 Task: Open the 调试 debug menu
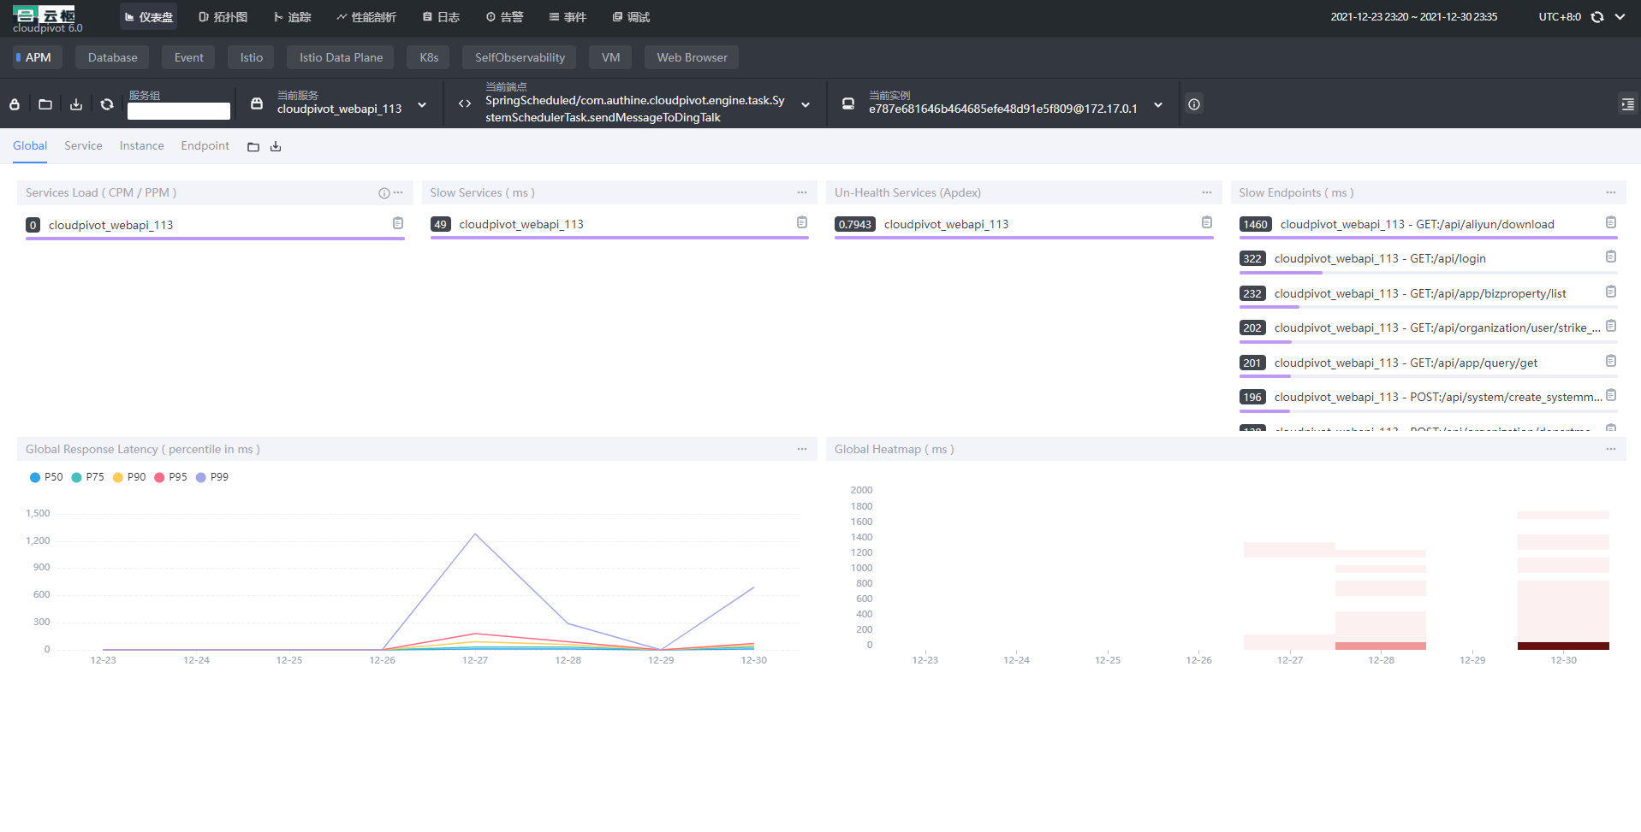(631, 17)
